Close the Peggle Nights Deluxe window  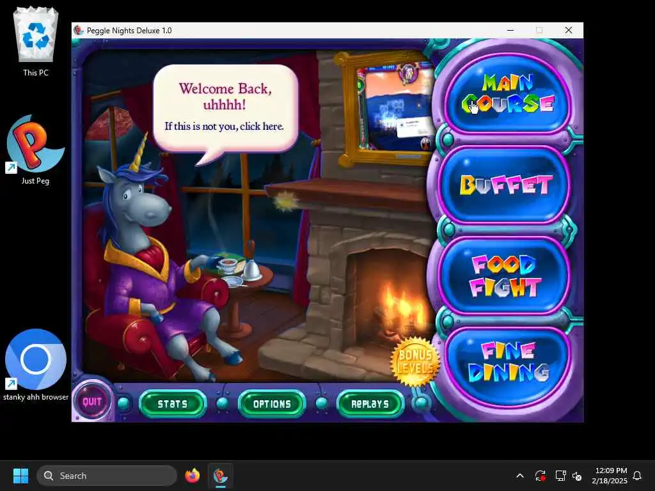[569, 30]
